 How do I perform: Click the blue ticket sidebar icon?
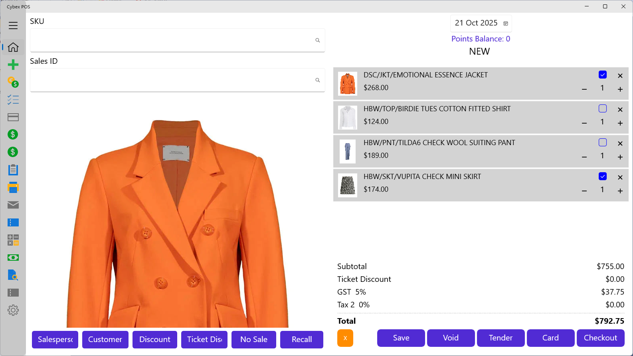[13, 222]
